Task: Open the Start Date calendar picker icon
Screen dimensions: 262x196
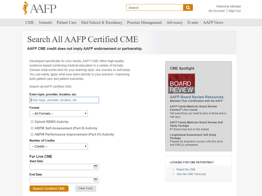Action: [x=96, y=167]
